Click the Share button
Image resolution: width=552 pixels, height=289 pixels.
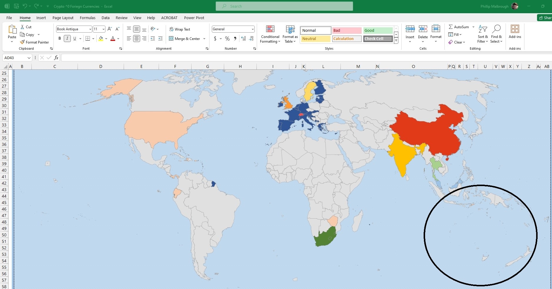pos(545,18)
